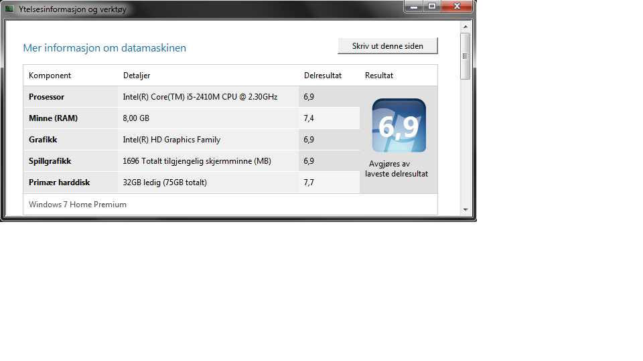Click the 6,9 Windows score badge
The height and width of the screenshot is (361, 643).
pos(399,125)
